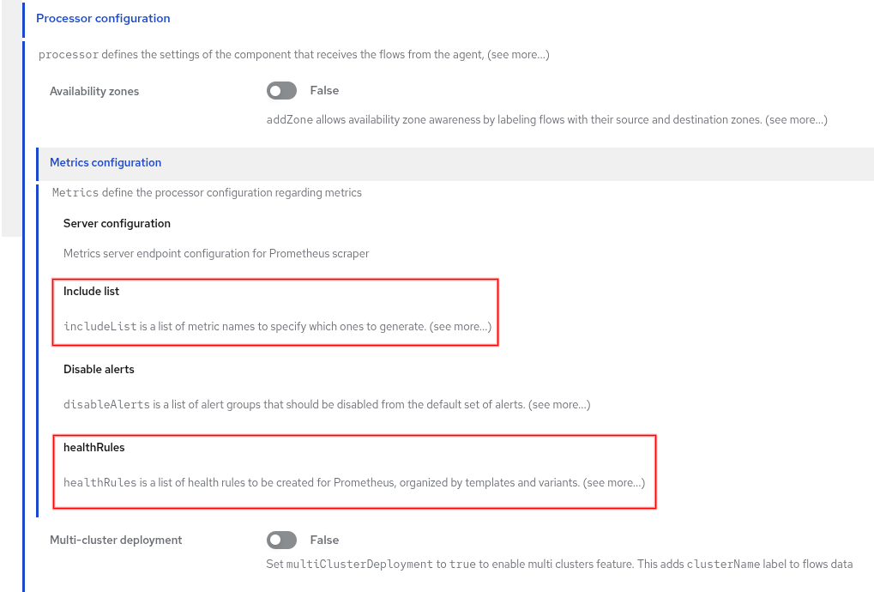
Task: Collapse the Metrics configuration section header
Action: point(105,162)
